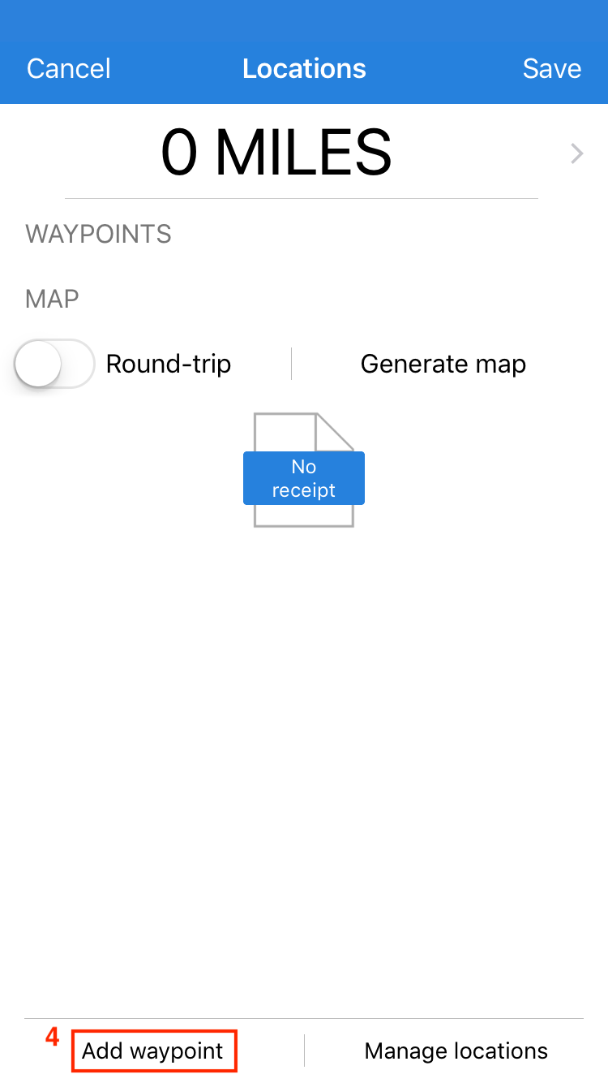Click the red number 4 marker
608x1083 pixels.
point(52,1037)
